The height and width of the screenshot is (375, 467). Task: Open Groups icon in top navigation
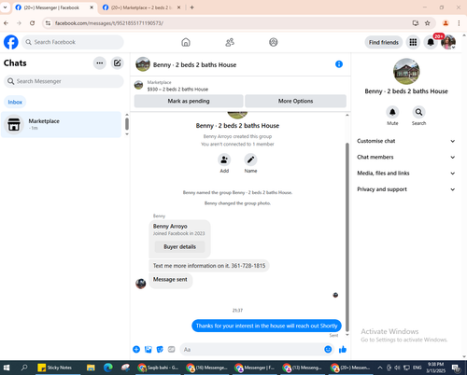pyautogui.click(x=274, y=42)
